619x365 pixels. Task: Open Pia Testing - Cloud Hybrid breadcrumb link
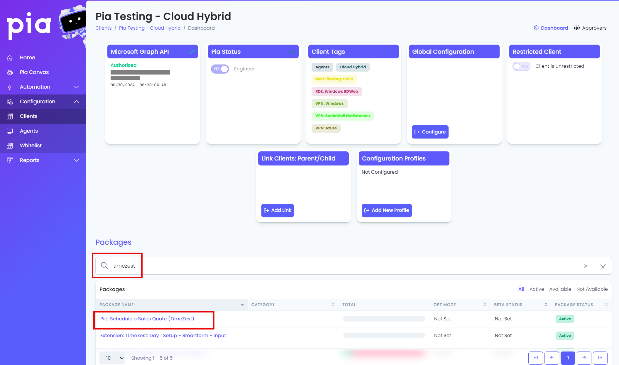pos(150,28)
